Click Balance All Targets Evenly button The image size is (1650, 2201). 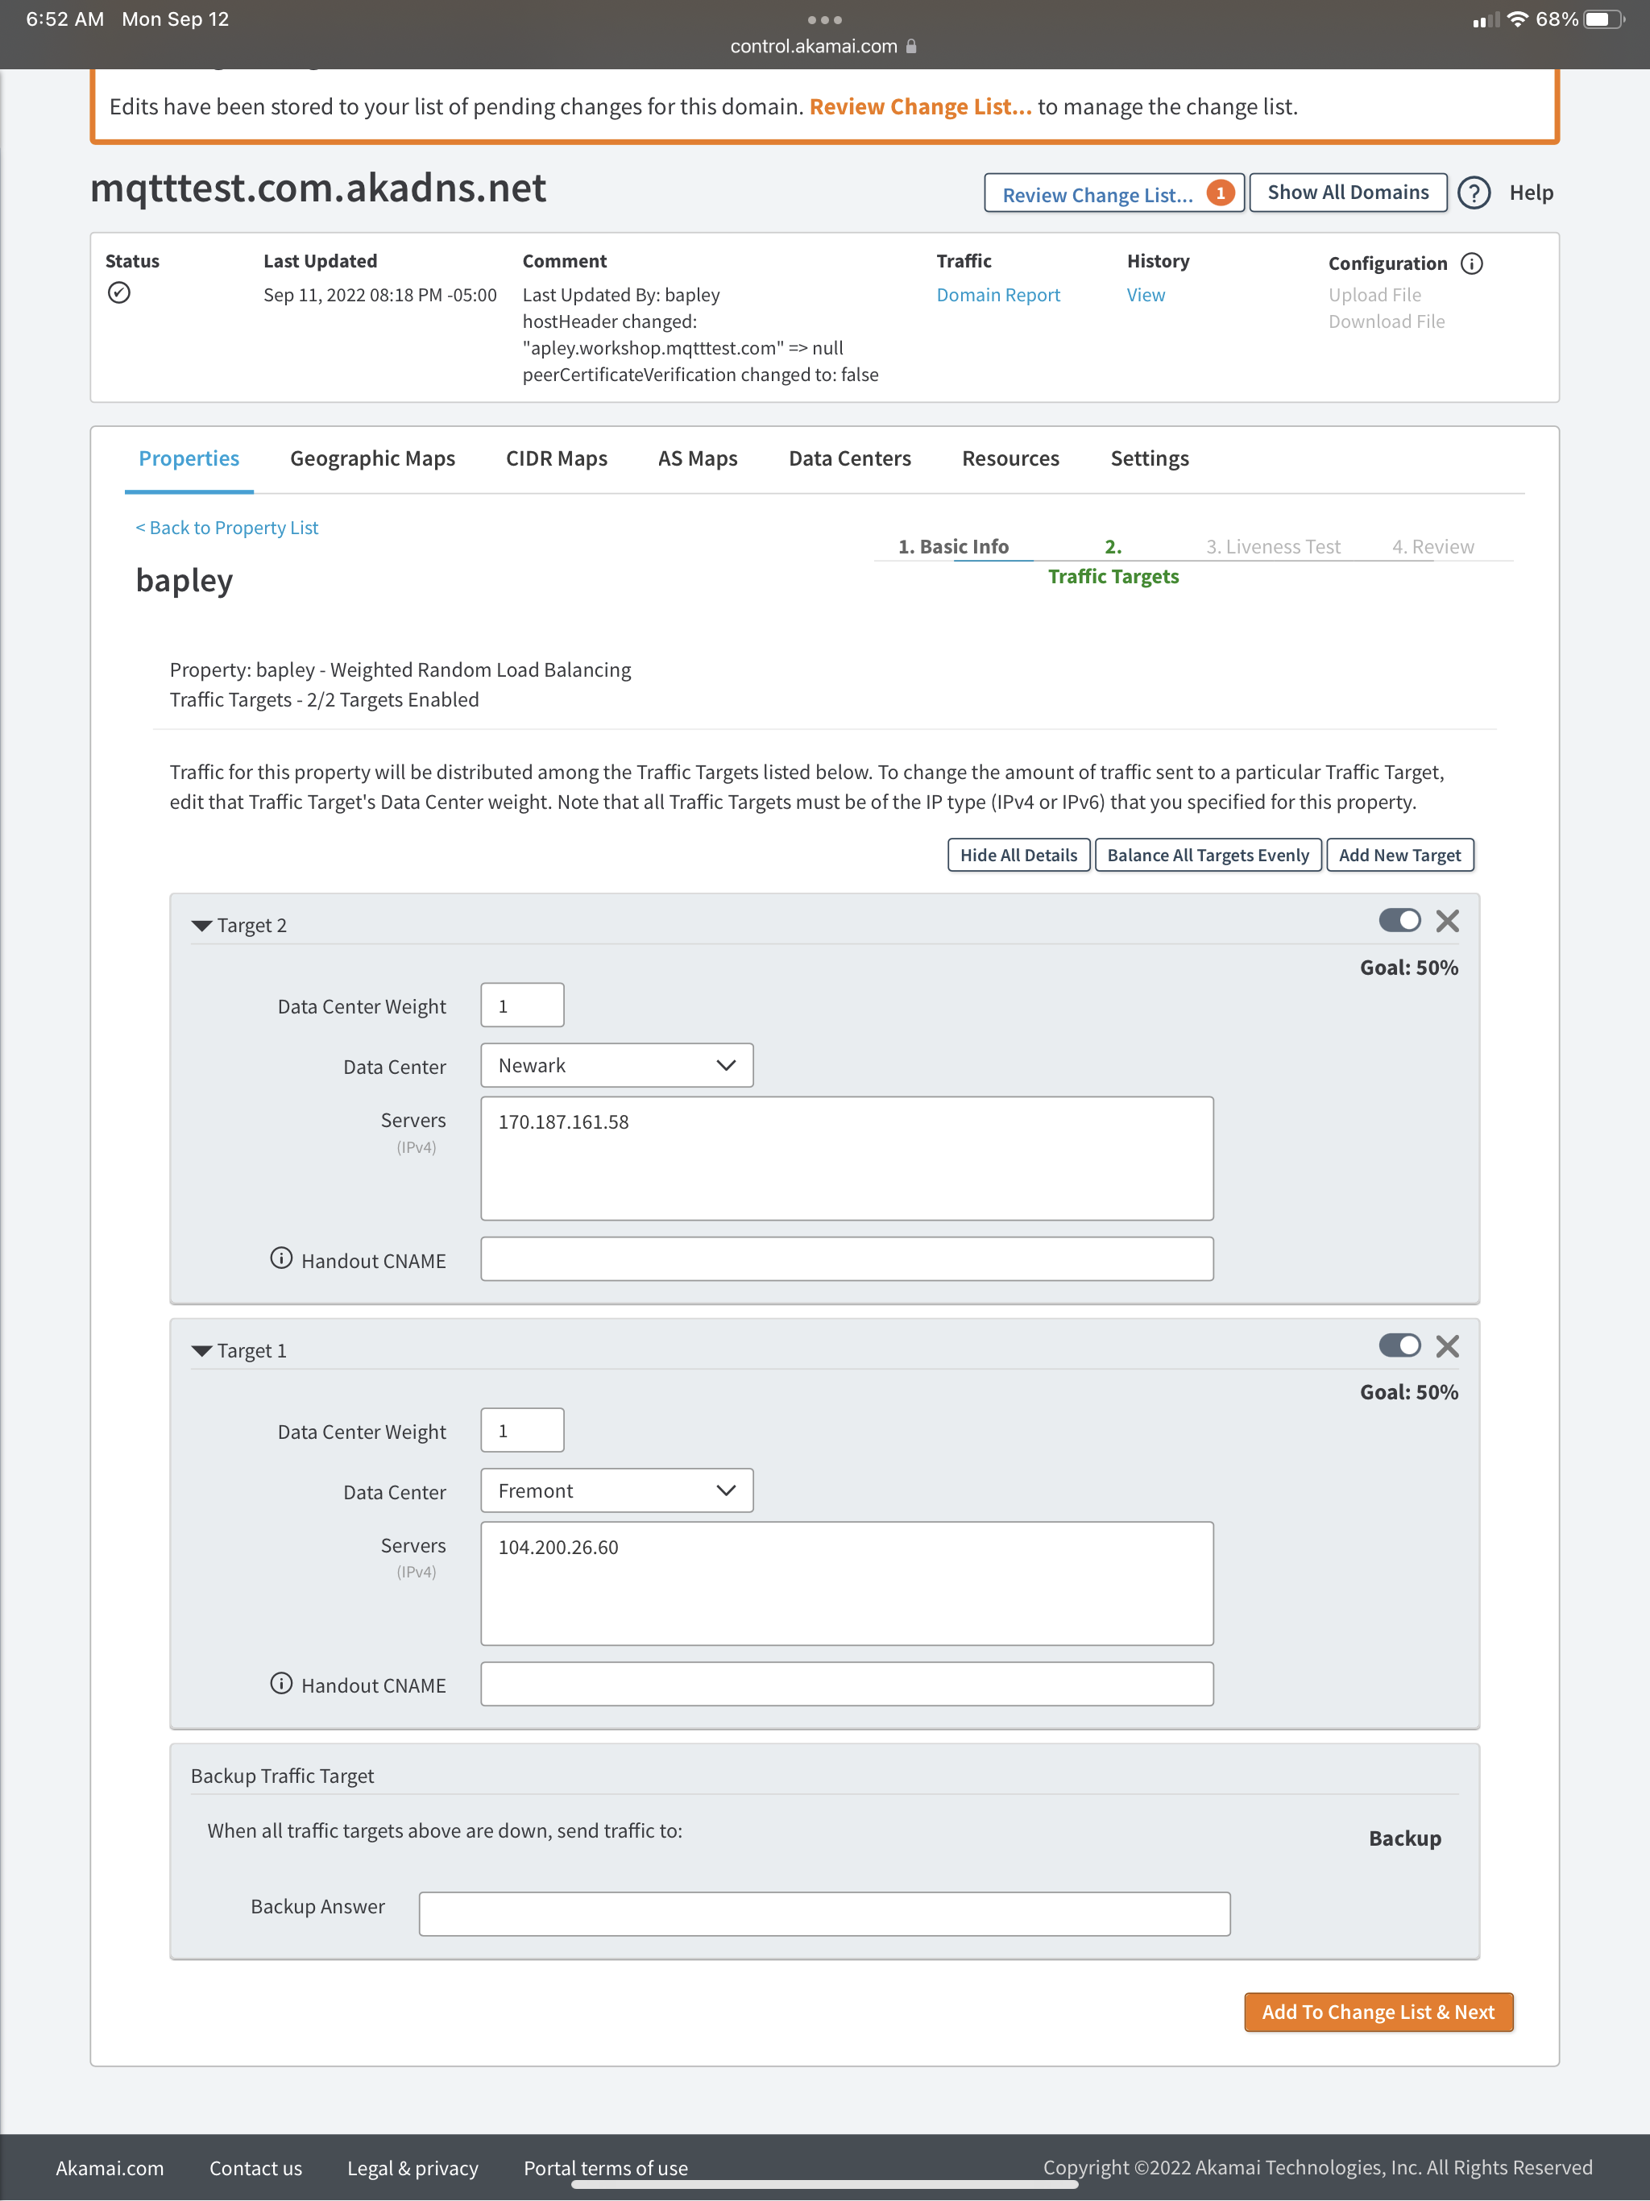pos(1207,856)
